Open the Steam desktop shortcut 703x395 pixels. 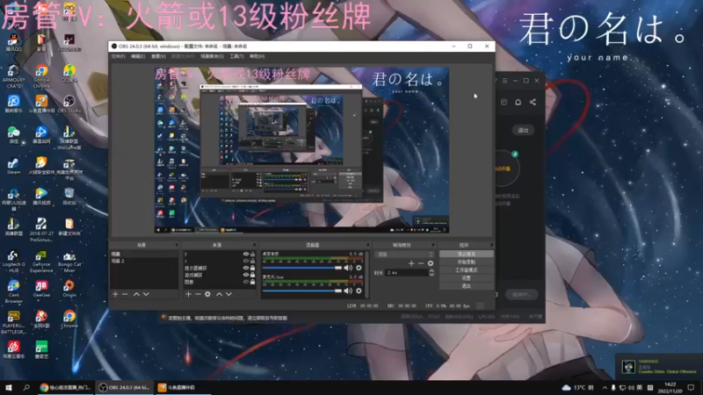point(13,166)
